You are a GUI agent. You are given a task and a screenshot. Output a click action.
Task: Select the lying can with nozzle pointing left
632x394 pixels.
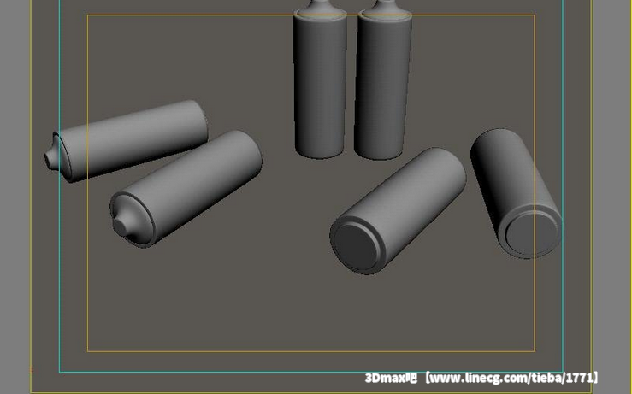tap(127, 140)
